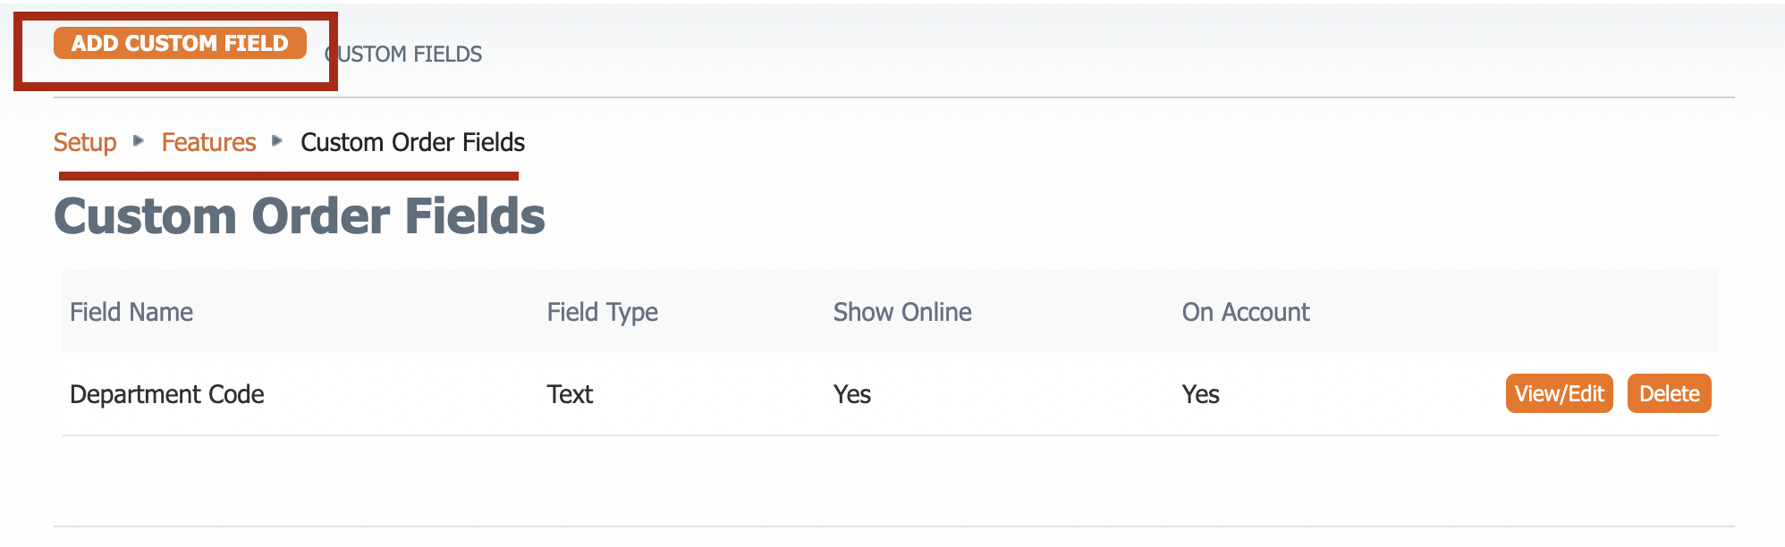The image size is (1785, 547).
Task: Click the On Account column header
Action: [1245, 312]
